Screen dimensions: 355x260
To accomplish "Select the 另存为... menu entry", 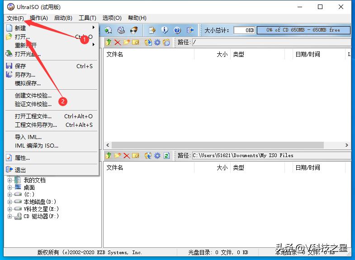I will click(x=52, y=74).
